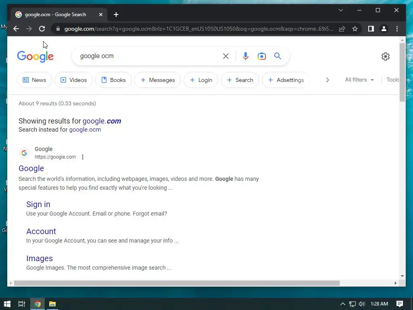Viewport: 413px width, 310px height.
Task: Open the volume control tray icon
Action: (362, 304)
